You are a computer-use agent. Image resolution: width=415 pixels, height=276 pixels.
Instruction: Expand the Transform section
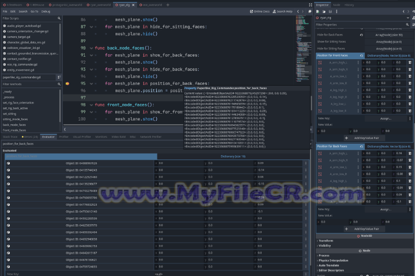point(325,241)
